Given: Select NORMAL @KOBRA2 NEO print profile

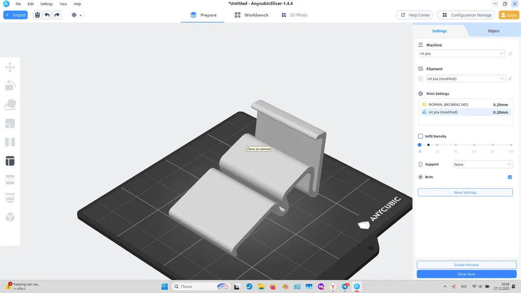Looking at the screenshot, I should coord(466,105).
